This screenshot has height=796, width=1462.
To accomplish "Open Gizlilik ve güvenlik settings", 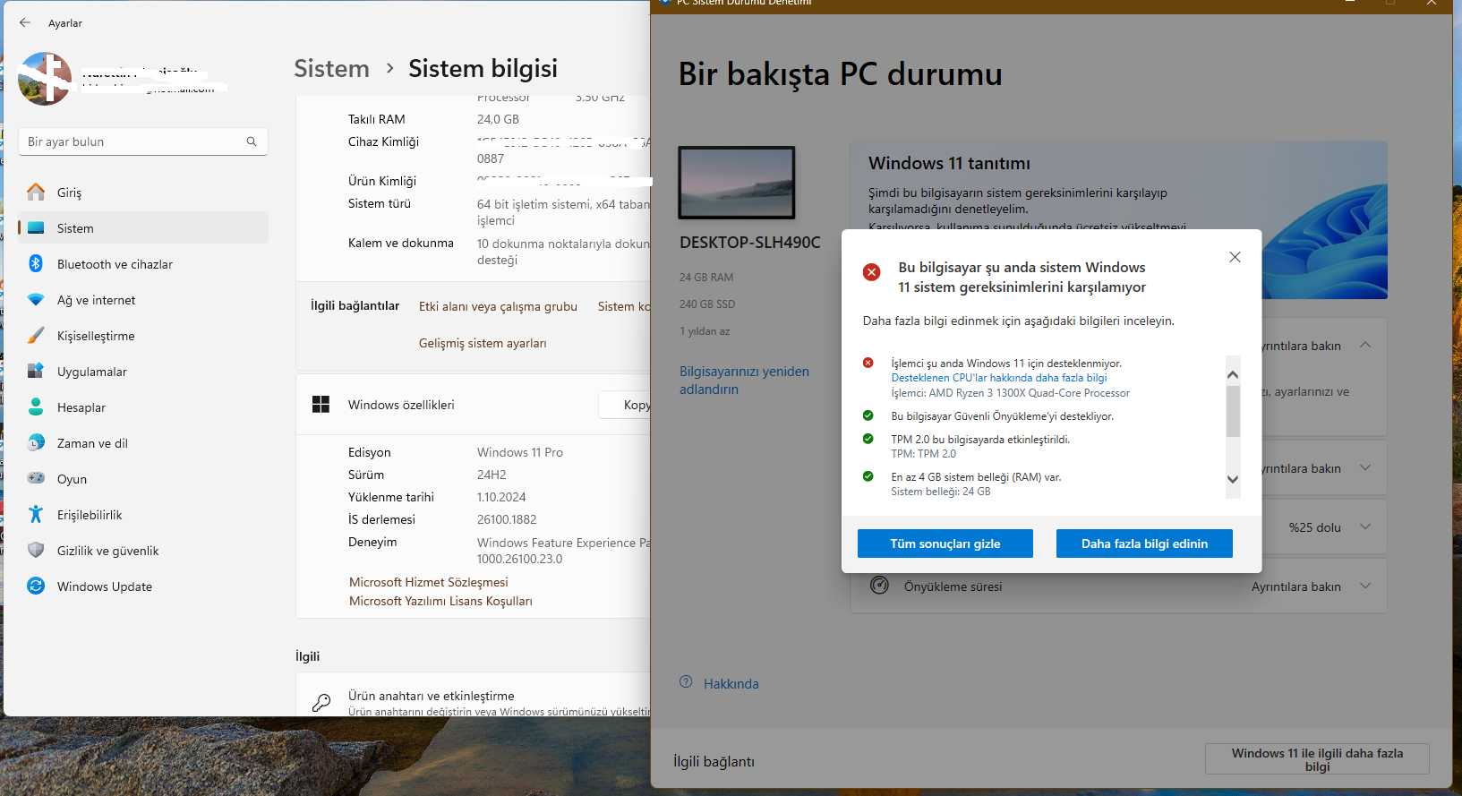I will tap(143, 550).
